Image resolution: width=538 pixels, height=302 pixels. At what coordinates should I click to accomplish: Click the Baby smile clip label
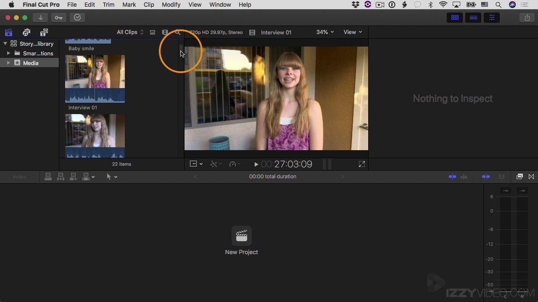click(x=81, y=48)
